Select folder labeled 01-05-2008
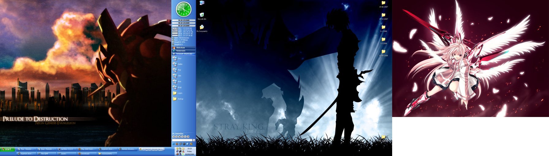549x156 pixels. [x=383, y=53]
